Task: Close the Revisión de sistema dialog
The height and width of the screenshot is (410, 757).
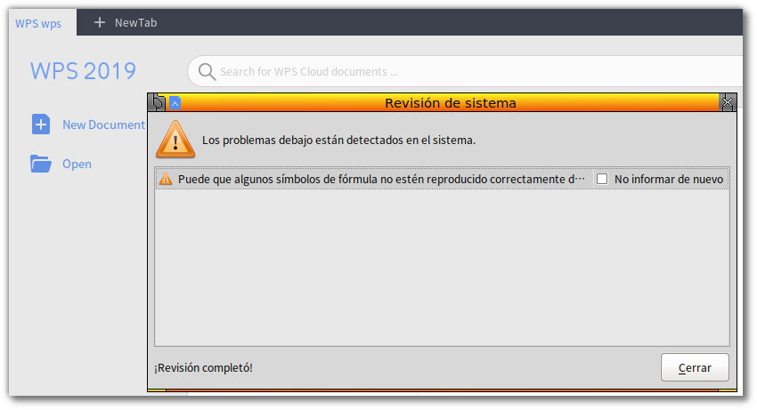Action: 727,102
